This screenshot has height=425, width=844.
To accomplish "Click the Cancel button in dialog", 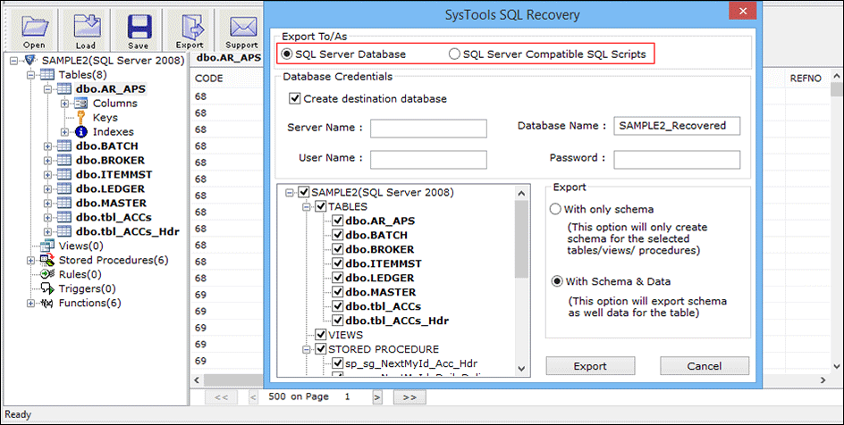I will tap(704, 366).
